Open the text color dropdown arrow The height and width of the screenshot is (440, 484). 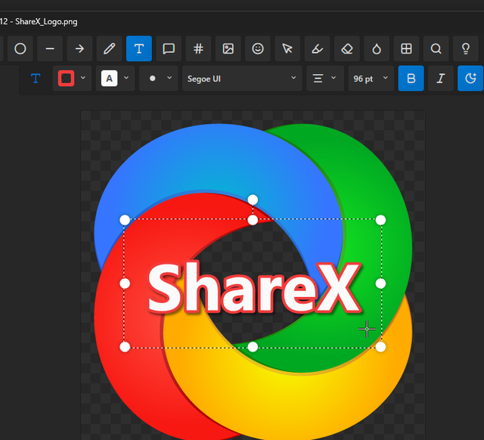[x=126, y=78]
